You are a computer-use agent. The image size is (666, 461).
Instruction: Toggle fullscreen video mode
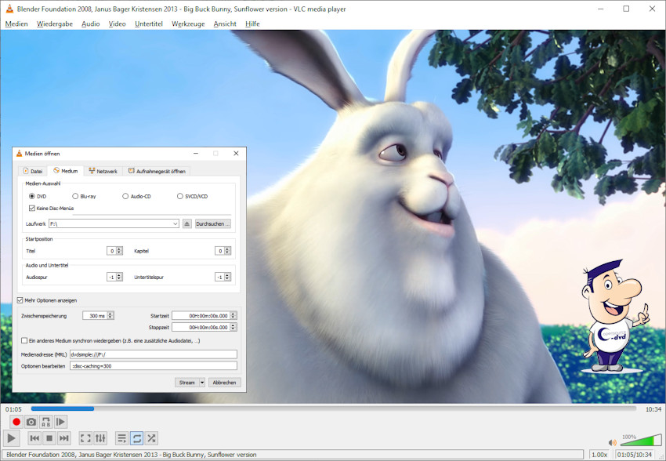[x=85, y=438]
